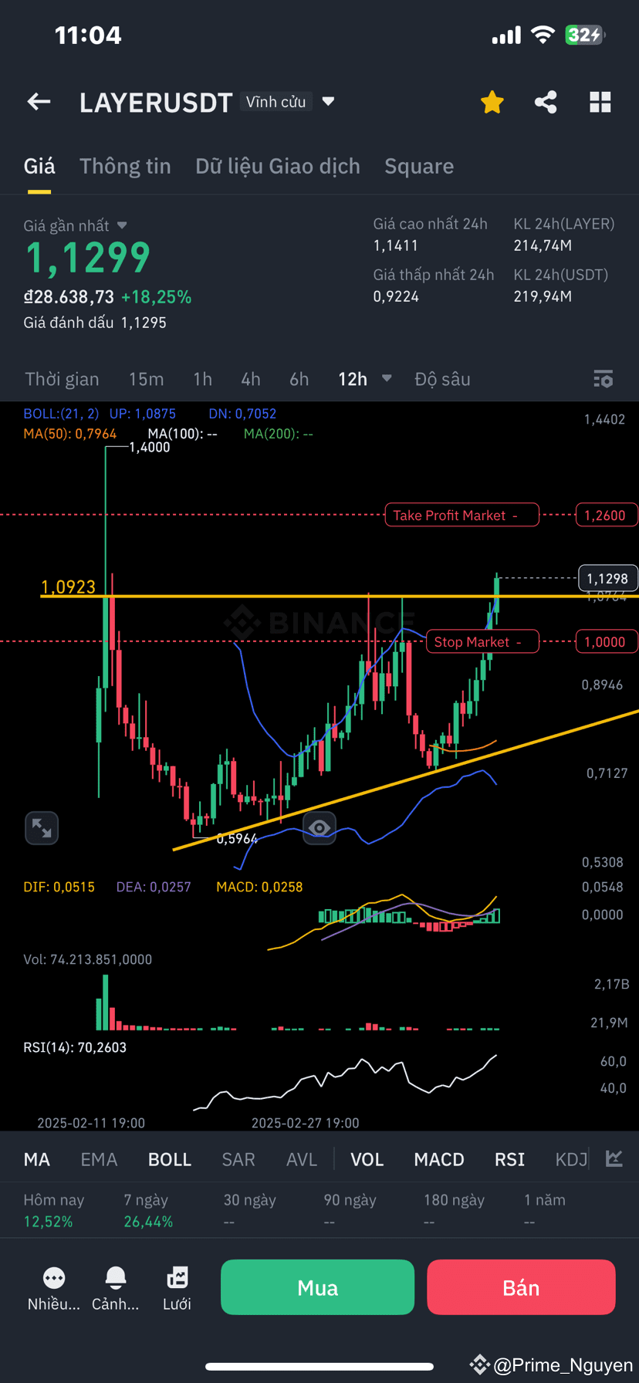Viewport: 639px width, 1383px height.
Task: Open the chart settings icon
Action: [x=603, y=379]
